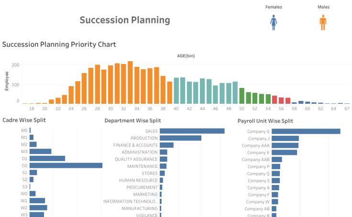
Task: Click the FINANCE & ACCOUNTS label
Action: point(135,145)
